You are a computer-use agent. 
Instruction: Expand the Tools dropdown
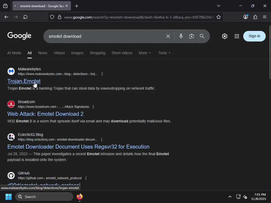point(164,53)
